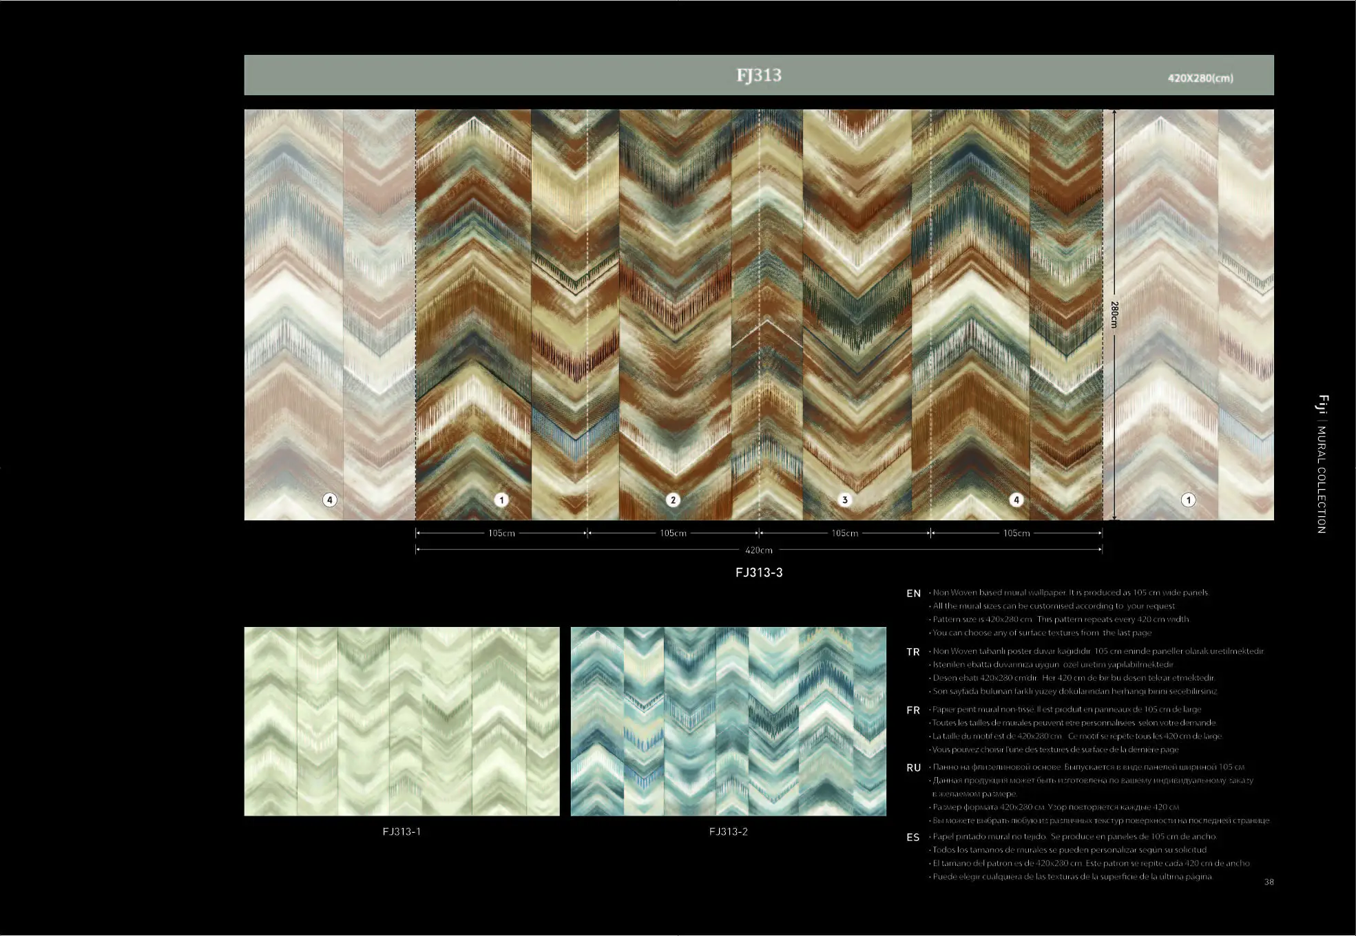
Task: Click circled number 3 panel marker
Action: 844,500
